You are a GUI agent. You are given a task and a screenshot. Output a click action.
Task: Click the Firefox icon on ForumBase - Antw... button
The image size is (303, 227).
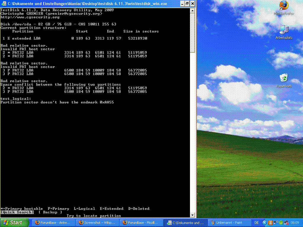pyautogui.click(x=37, y=223)
